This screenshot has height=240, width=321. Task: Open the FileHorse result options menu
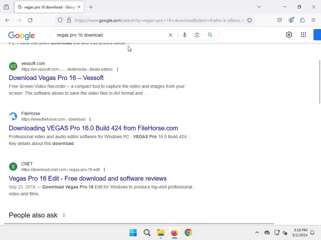pyautogui.click(x=90, y=119)
